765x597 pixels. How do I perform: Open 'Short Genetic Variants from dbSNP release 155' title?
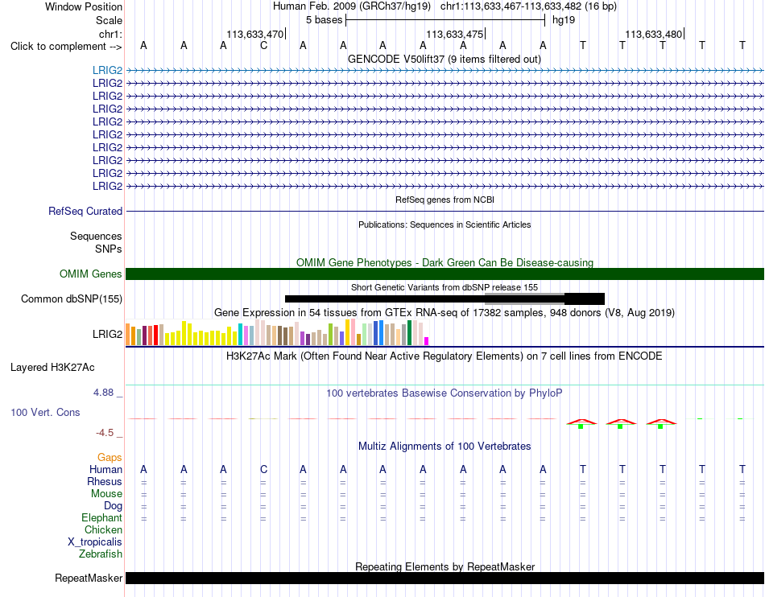tap(445, 287)
